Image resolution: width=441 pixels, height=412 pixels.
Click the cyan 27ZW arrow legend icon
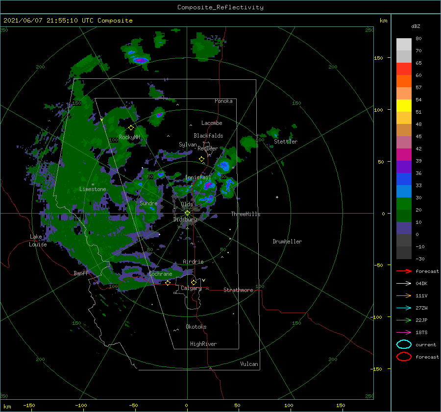404,308
